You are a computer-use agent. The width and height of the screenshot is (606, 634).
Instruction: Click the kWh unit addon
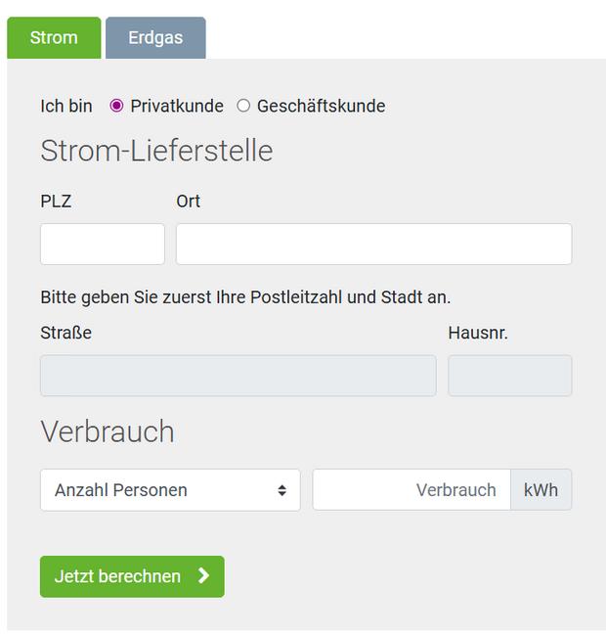coord(541,490)
